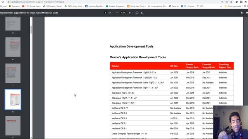Click the sidebar scrollbar up arrow
The image size is (248, 139).
(31, 18)
